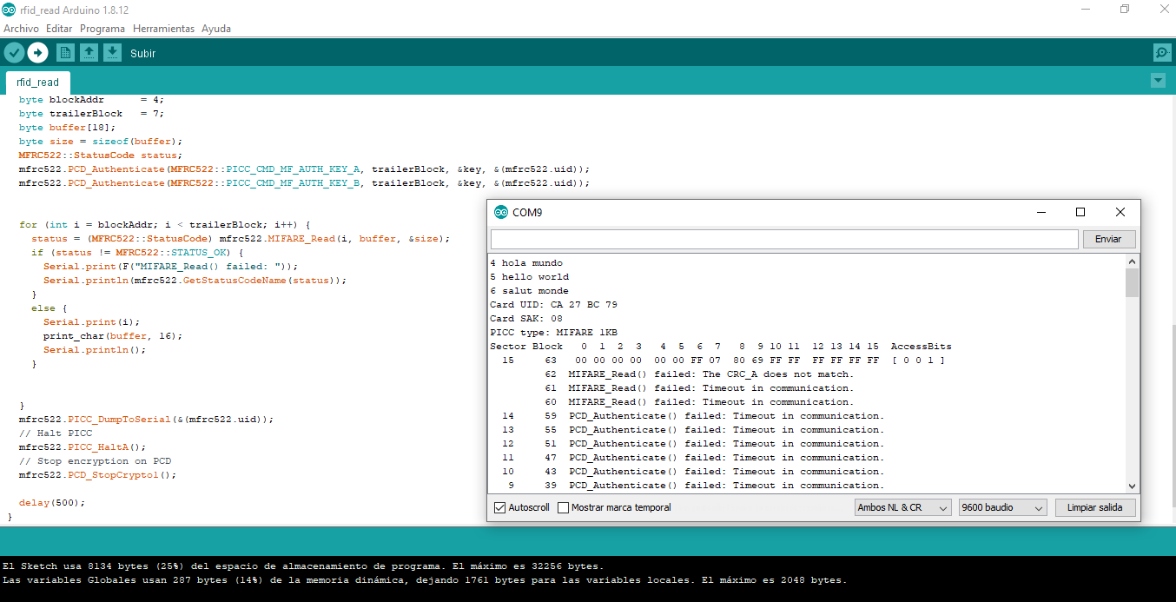Click the 'delay(500);' code line
The image size is (1176, 602).
pyautogui.click(x=52, y=503)
